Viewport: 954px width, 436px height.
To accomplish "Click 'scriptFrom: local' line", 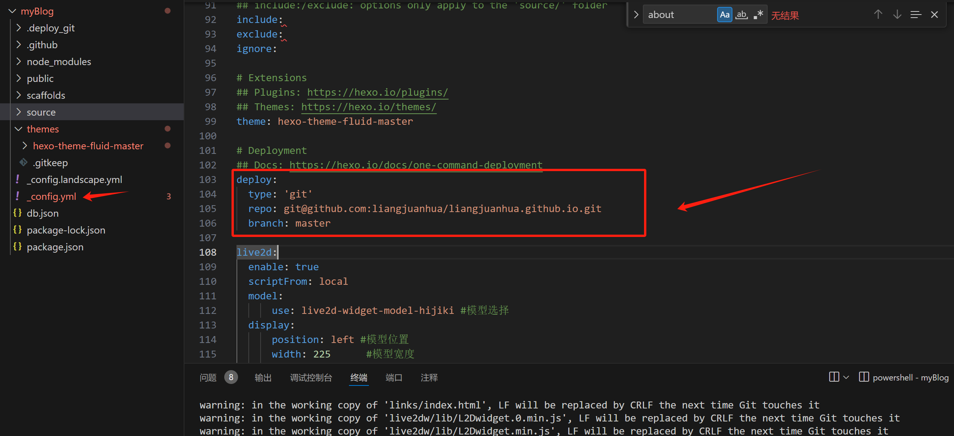I will tap(298, 282).
